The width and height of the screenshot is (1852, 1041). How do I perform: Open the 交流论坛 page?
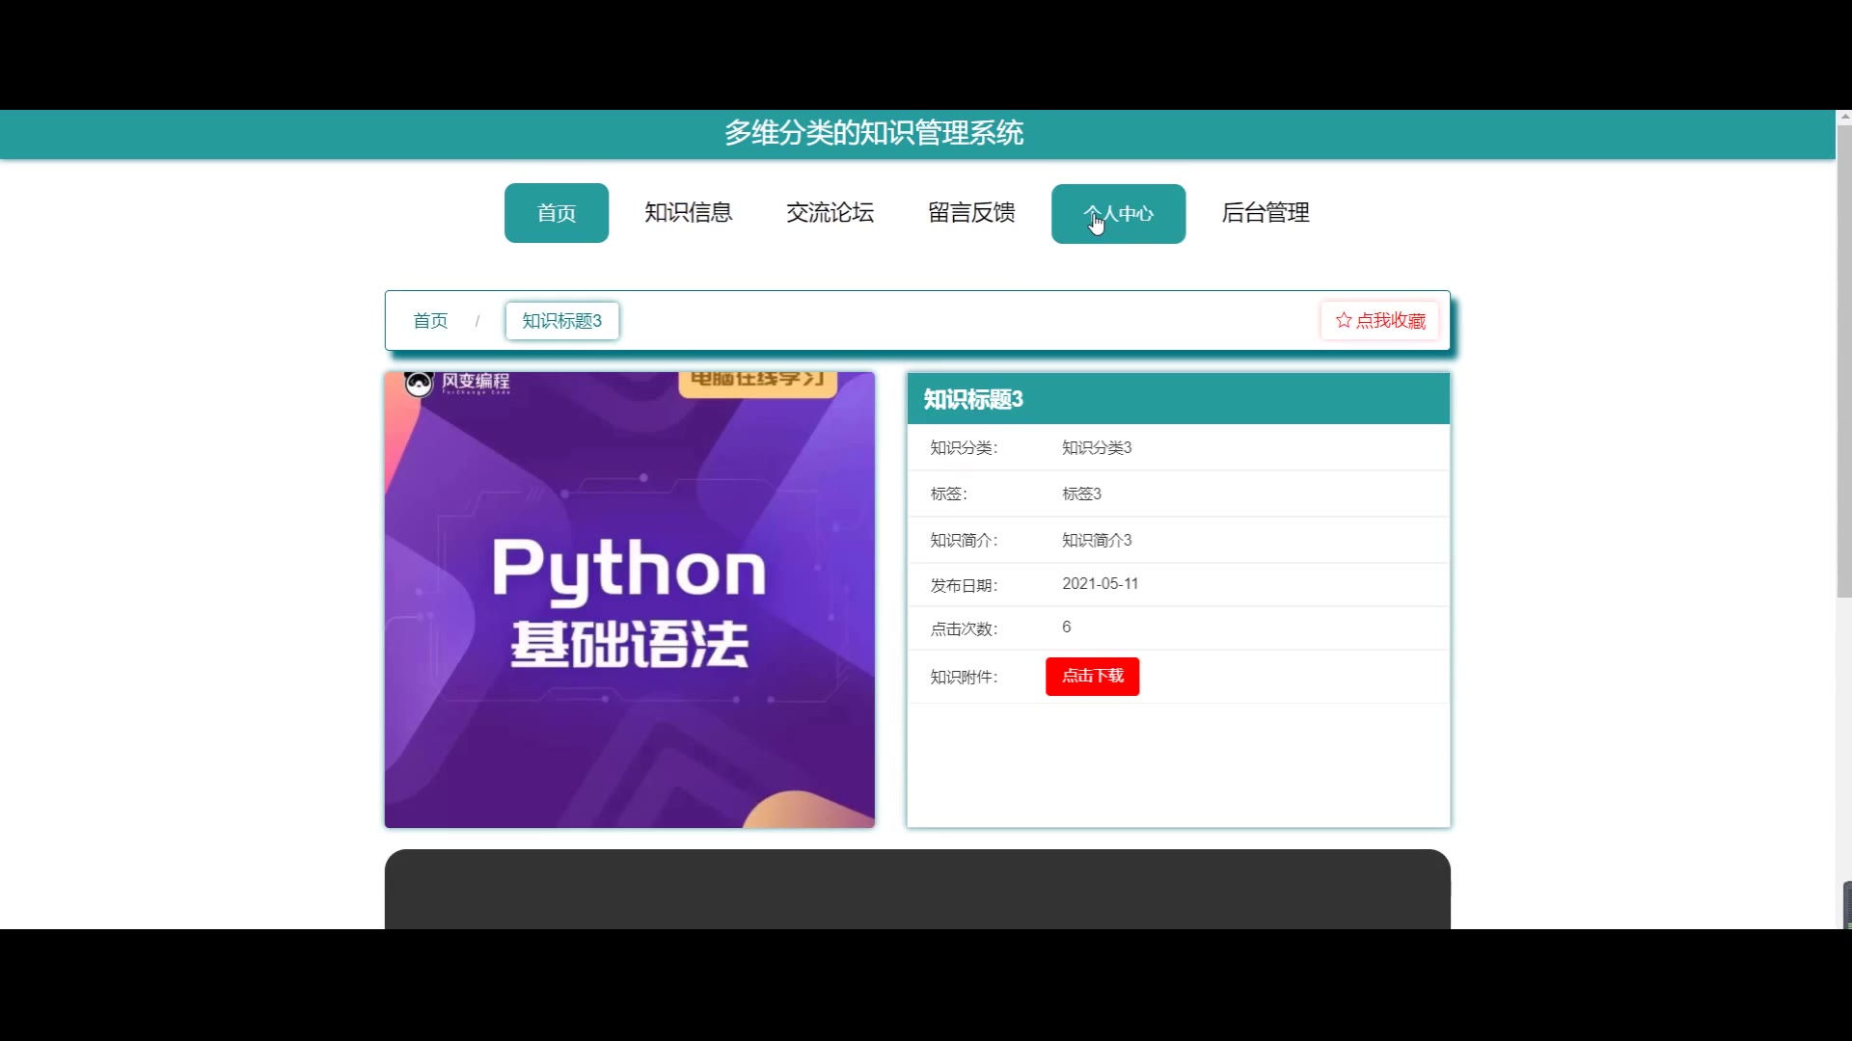[x=830, y=213]
